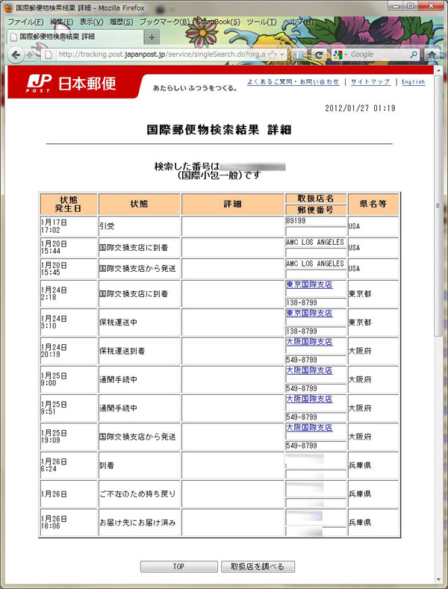Click the scrollbar down arrow
Viewport: 448px width, 589px height.
(438, 579)
